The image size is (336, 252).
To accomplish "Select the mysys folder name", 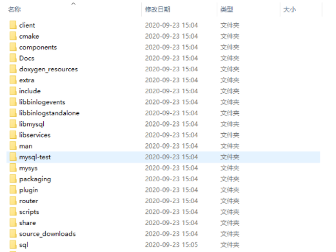I will [28, 168].
